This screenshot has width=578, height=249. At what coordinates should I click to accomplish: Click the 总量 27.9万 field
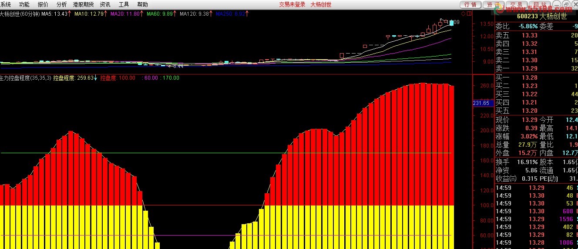(x=517, y=145)
